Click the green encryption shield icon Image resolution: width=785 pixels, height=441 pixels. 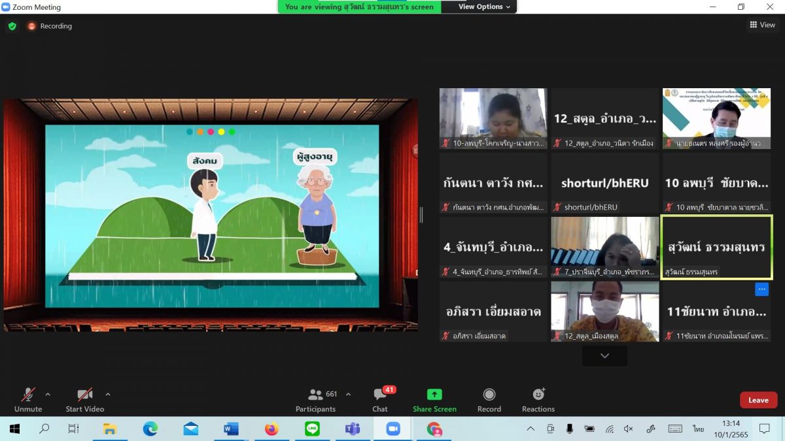tap(12, 26)
